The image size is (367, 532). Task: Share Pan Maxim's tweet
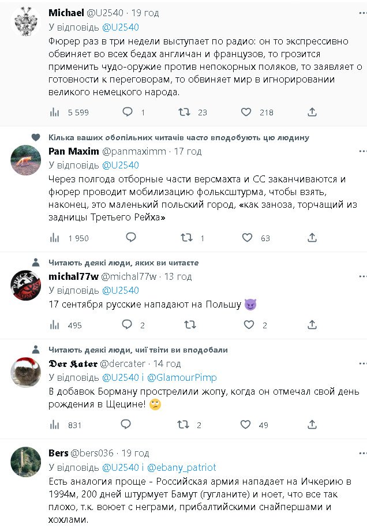[x=312, y=238]
